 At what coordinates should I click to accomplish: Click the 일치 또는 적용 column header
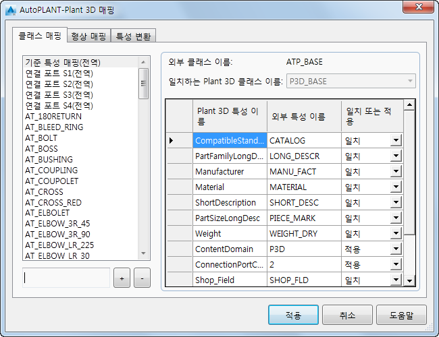pyautogui.click(x=372, y=116)
